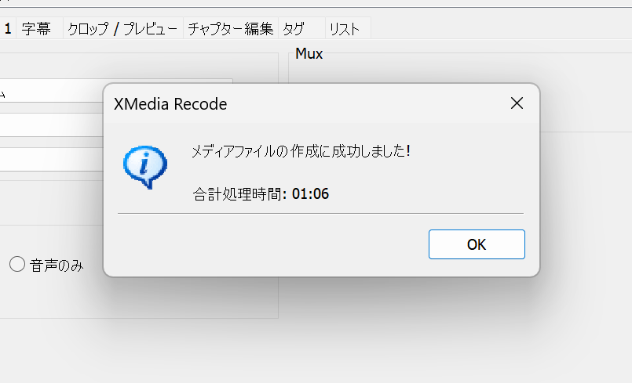Click the middle field behind the dialog
This screenshot has height=383, width=632.
pyautogui.click(x=52, y=125)
